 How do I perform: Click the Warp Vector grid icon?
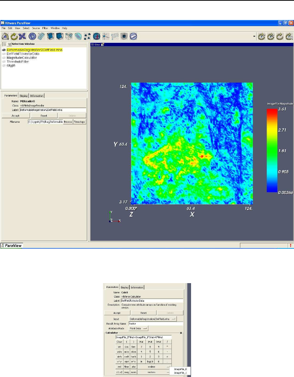[x=115, y=36]
